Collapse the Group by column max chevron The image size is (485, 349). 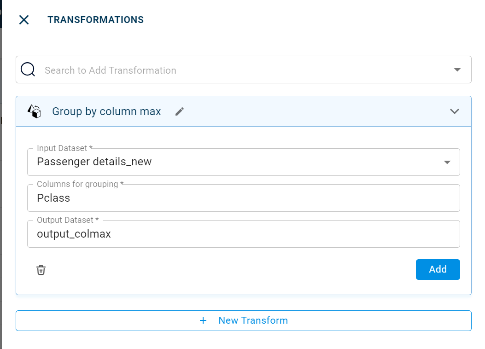[455, 111]
